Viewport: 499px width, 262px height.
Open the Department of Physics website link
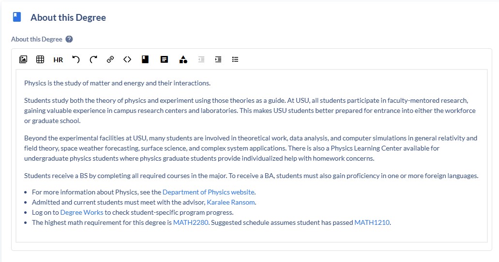(208, 192)
